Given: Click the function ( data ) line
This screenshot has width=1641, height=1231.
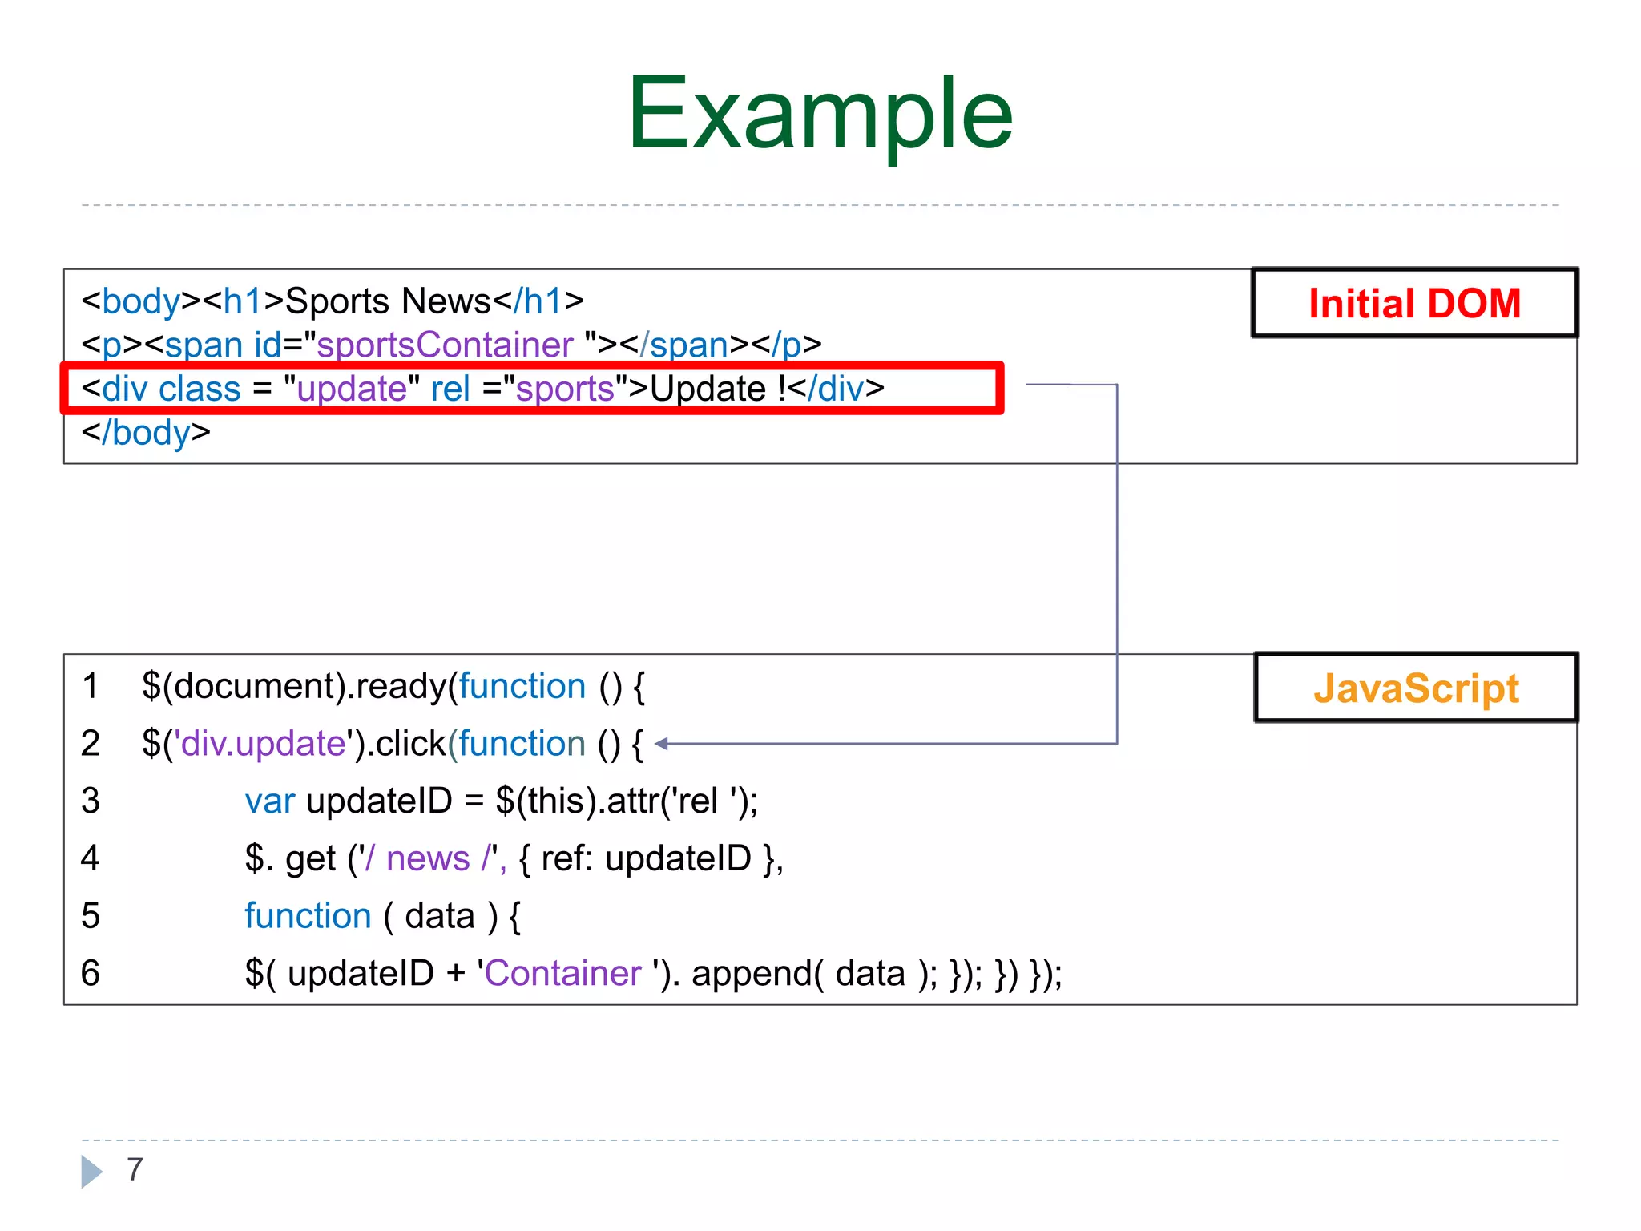Looking at the screenshot, I should coord(382,916).
